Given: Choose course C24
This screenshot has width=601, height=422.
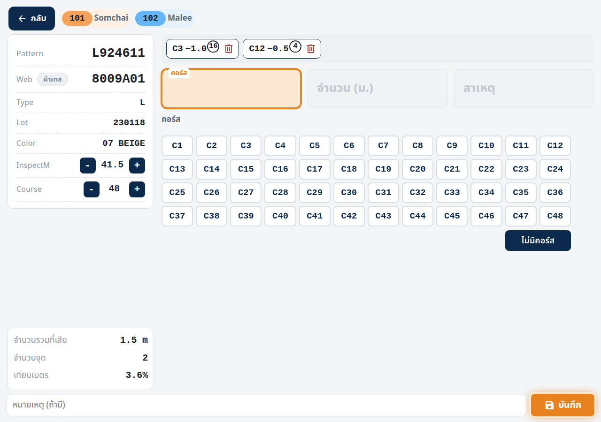Looking at the screenshot, I should tap(555, 169).
